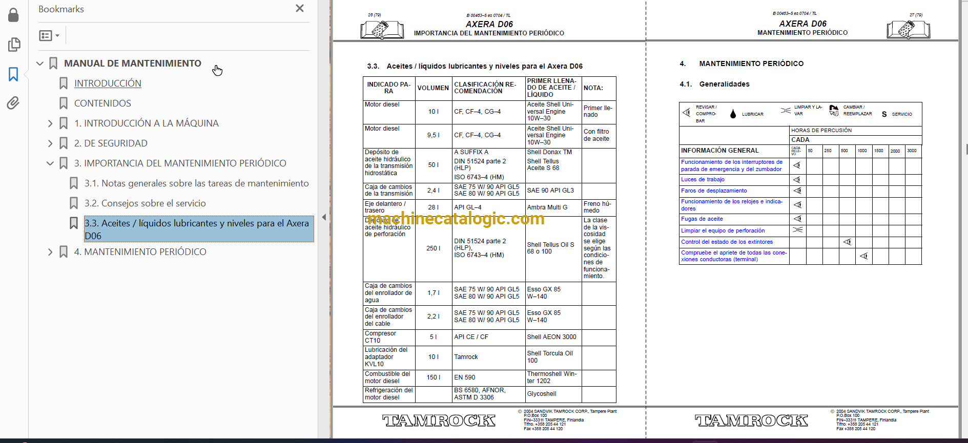Open link Funcionamiento de los relojes e indicadores

732,205
